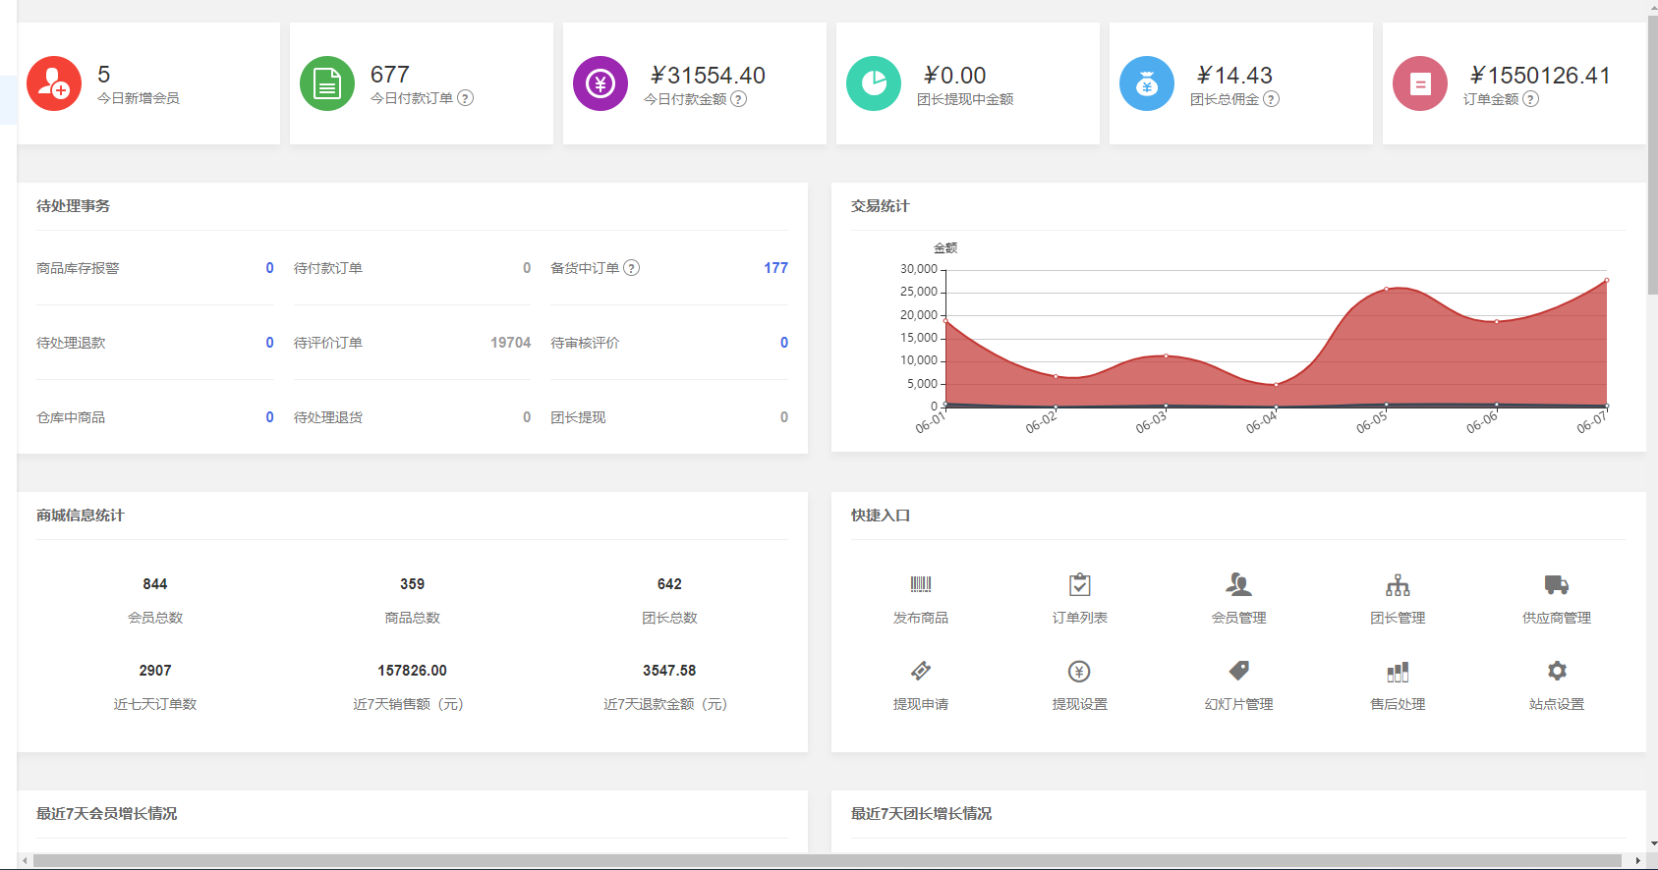The image size is (1658, 870).
Task: Click the 157826.00 seven-day sales figure
Action: tap(413, 671)
